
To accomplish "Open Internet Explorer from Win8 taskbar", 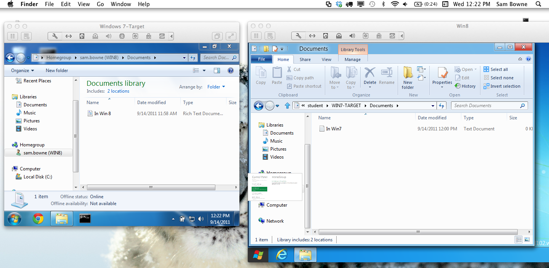I will coord(282,255).
